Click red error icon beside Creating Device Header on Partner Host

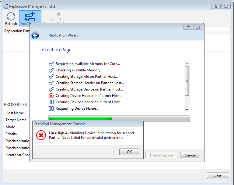click(51, 96)
